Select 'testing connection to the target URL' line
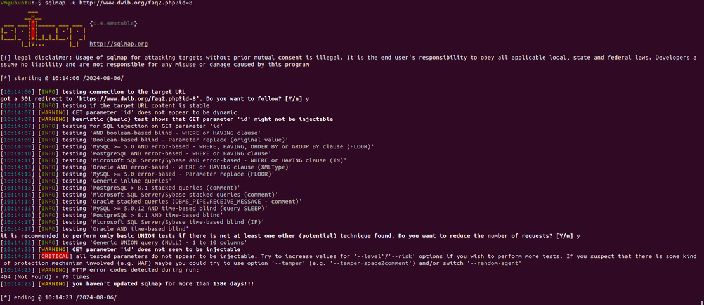Image resolution: width=704 pixels, height=305 pixels. point(93,92)
